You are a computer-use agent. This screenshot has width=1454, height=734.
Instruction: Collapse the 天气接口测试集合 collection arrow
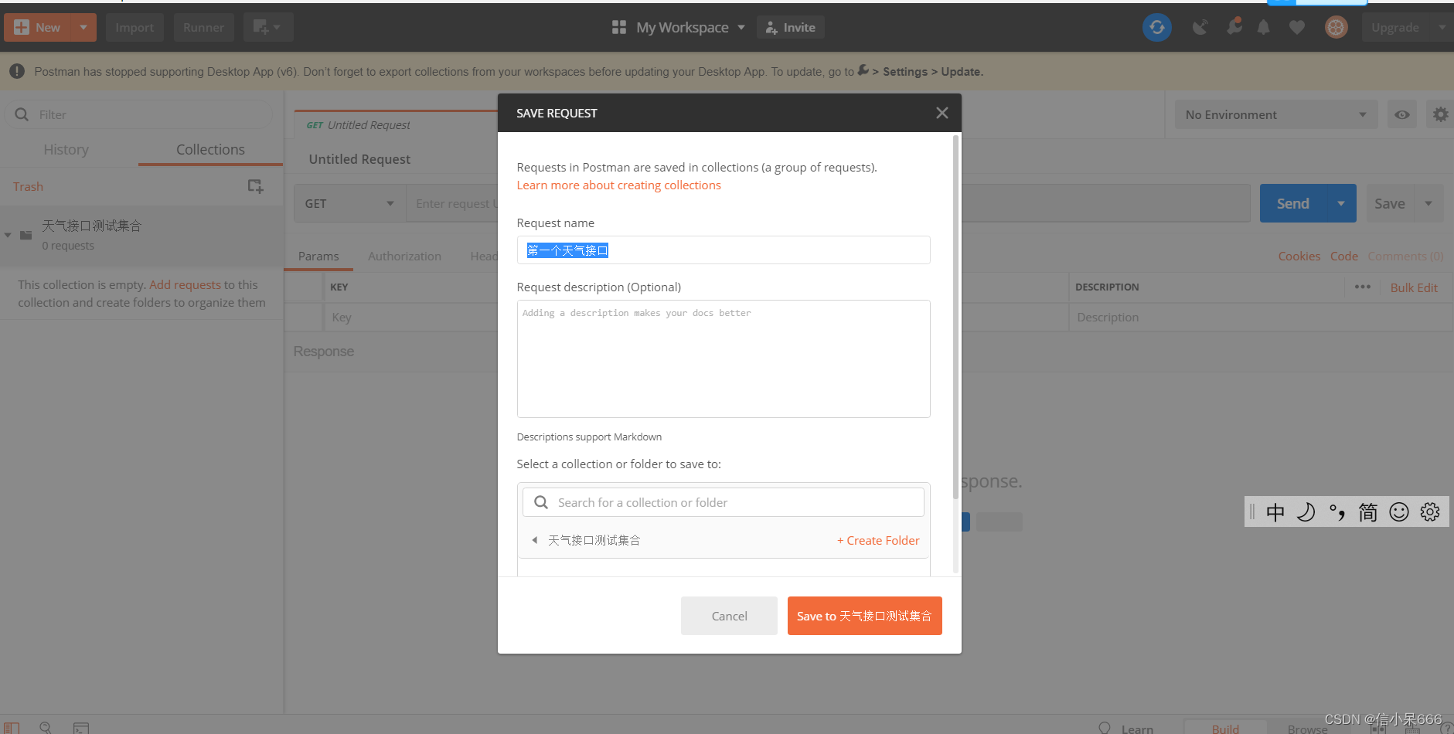click(x=8, y=235)
